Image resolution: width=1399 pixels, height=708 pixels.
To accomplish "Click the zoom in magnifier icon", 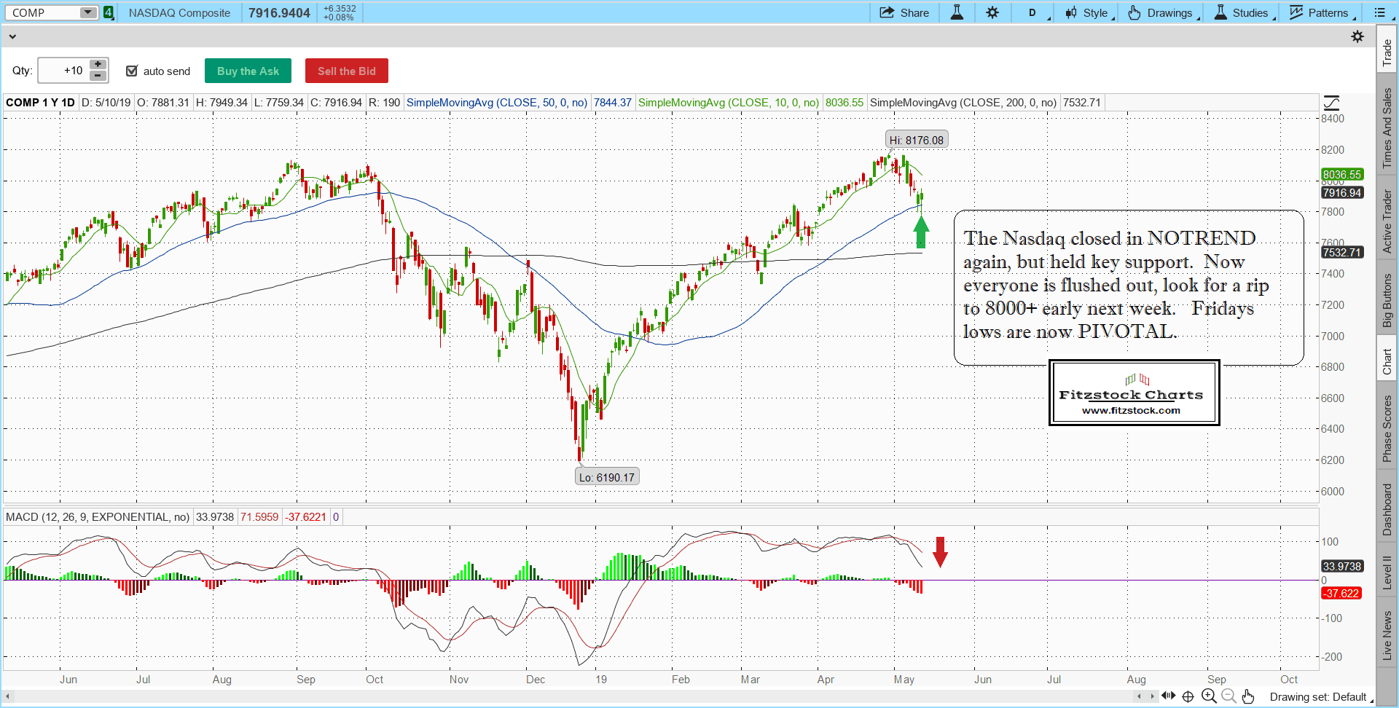I will click(1209, 696).
